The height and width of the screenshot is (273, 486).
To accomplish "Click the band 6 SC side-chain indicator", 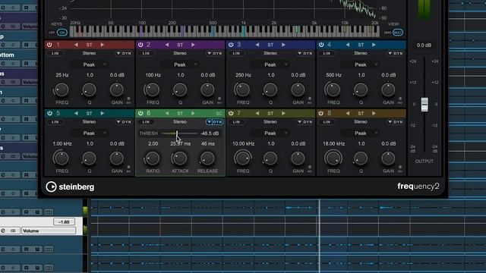I will coord(219,114).
